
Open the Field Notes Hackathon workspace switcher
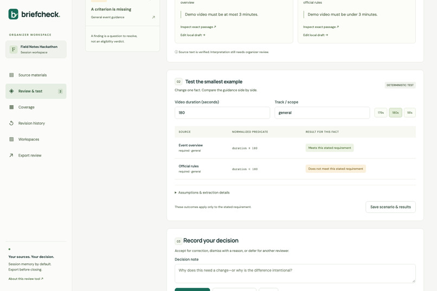[36, 49]
